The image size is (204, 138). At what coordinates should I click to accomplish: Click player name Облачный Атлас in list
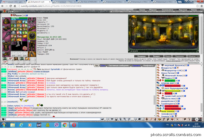(x=173, y=76)
